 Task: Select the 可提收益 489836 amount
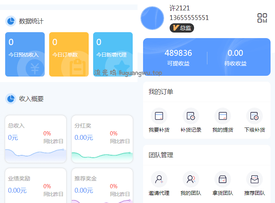178,53
